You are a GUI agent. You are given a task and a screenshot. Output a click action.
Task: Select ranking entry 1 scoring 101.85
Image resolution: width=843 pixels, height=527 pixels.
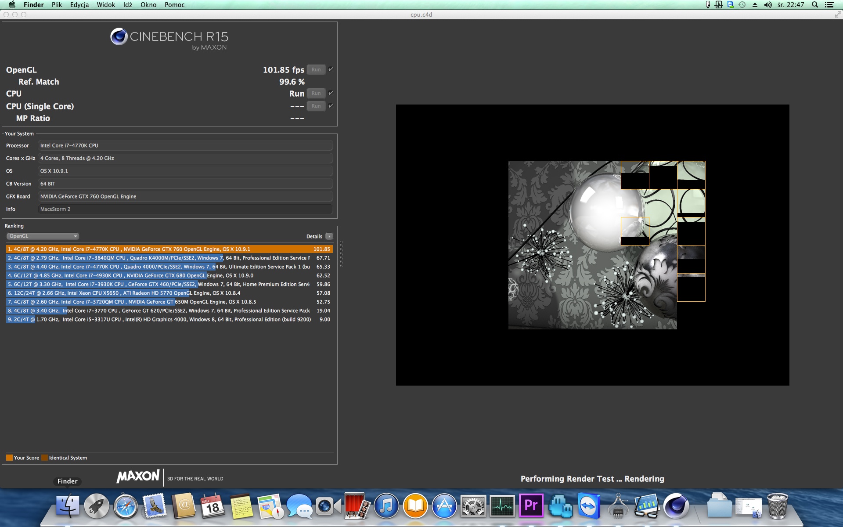tap(169, 249)
